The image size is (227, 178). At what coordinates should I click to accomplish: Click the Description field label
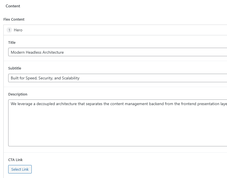[18, 94]
